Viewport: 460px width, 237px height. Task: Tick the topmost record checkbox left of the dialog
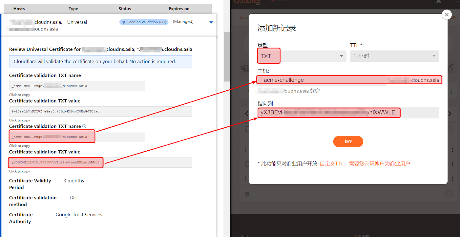[247, 129]
